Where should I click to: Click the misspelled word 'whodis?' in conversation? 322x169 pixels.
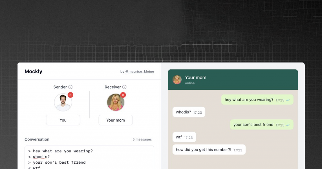coord(41,157)
